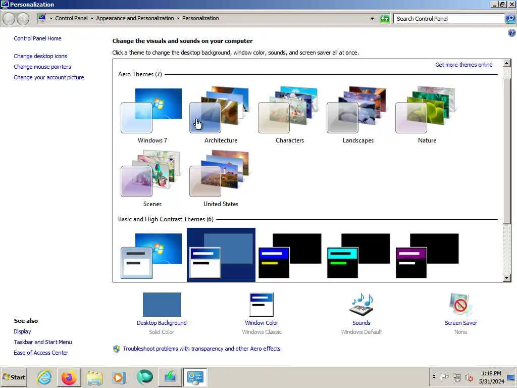Screen dimensions: 517x388
Task: Open Change your account picture
Action: click(x=49, y=77)
